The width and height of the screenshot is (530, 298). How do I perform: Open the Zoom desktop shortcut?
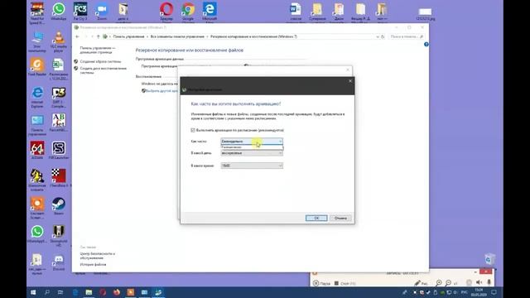pyautogui.click(x=101, y=11)
